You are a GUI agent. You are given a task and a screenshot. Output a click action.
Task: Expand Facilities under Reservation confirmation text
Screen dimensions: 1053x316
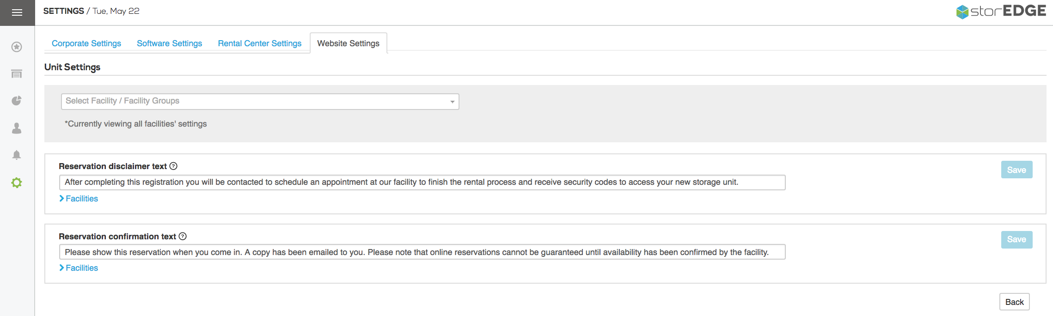(79, 268)
